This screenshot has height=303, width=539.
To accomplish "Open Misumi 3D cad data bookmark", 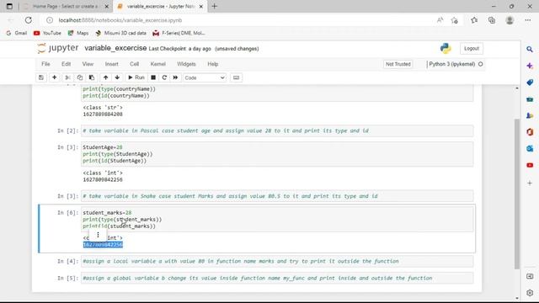I will coord(120,33).
